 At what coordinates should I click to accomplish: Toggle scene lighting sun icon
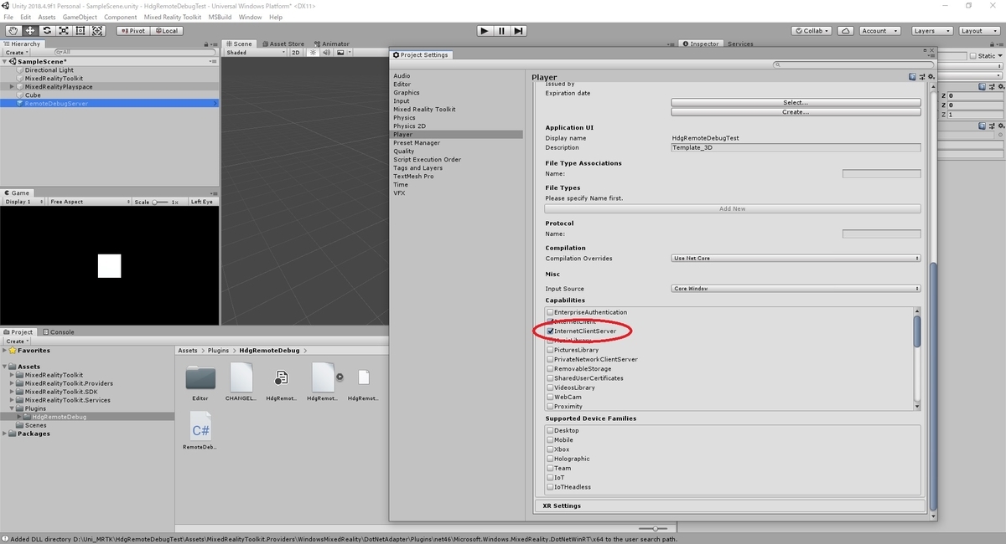(x=314, y=52)
